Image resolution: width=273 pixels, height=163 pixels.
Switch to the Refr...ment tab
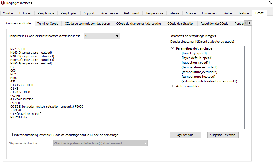tap(132, 13)
